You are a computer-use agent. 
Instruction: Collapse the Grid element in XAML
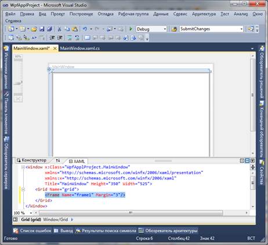pyautogui.click(x=23, y=189)
